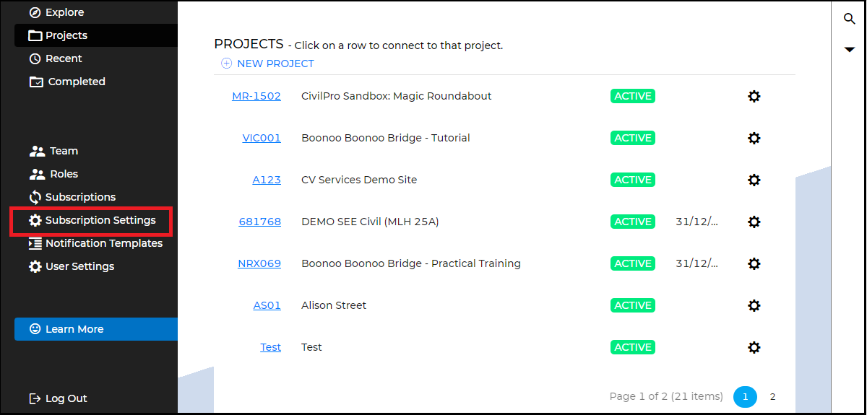The image size is (867, 415).
Task: Click gear icon for CV Services Demo Site
Action: click(754, 180)
